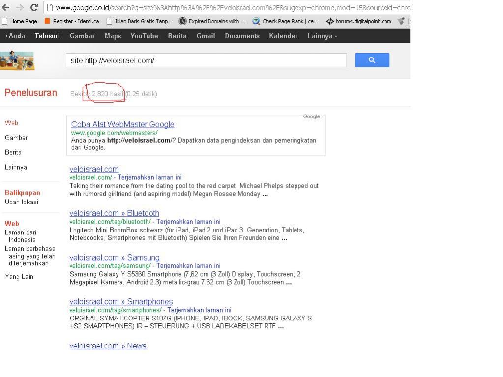Click Terjemahkan laman ini for tag/samsung
Image resolution: width=503 pixels, height=377 pixels.
point(188,266)
